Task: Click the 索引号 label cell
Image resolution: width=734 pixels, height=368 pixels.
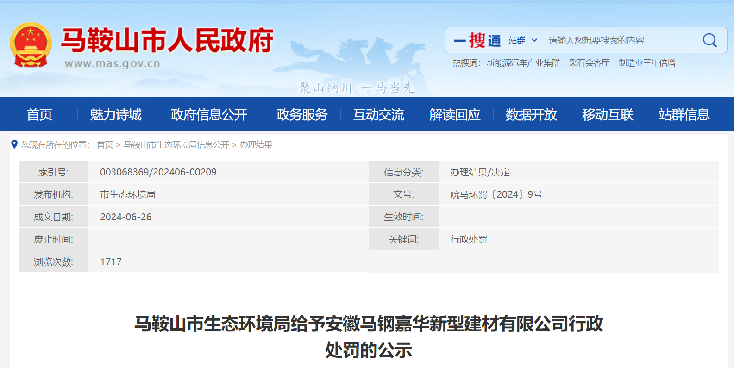Action: tap(53, 172)
